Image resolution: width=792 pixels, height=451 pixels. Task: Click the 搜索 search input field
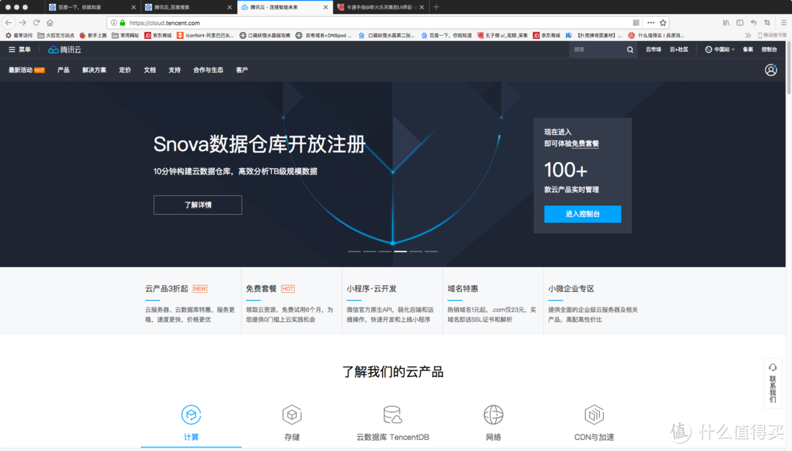click(598, 49)
